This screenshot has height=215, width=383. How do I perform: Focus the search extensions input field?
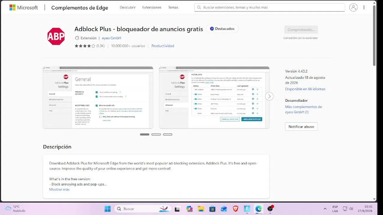click(269, 7)
